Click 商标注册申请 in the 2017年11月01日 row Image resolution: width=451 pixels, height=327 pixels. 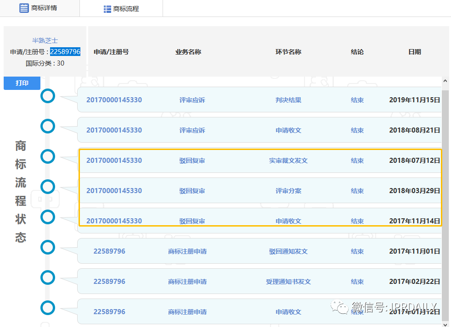[187, 251]
